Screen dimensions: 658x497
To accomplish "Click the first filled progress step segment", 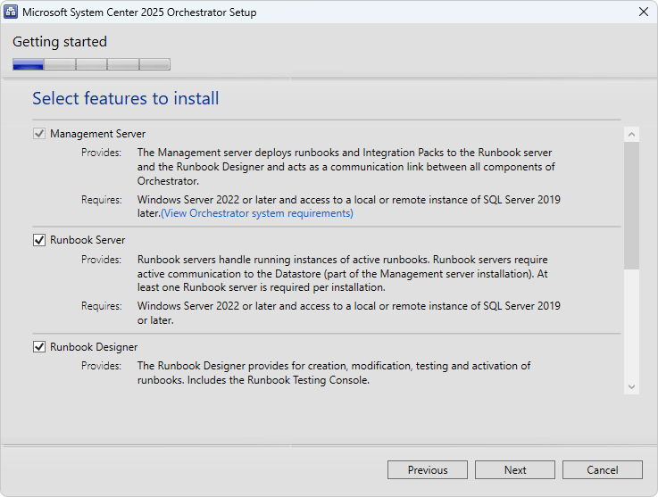I will [28, 64].
